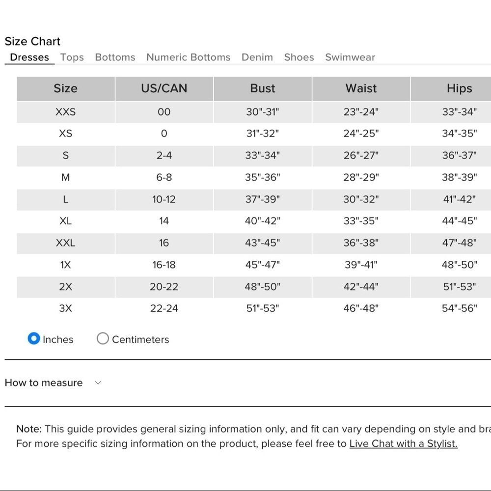Viewport: 491px width, 491px height.
Task: Click the Size Chart heading
Action: [x=32, y=41]
